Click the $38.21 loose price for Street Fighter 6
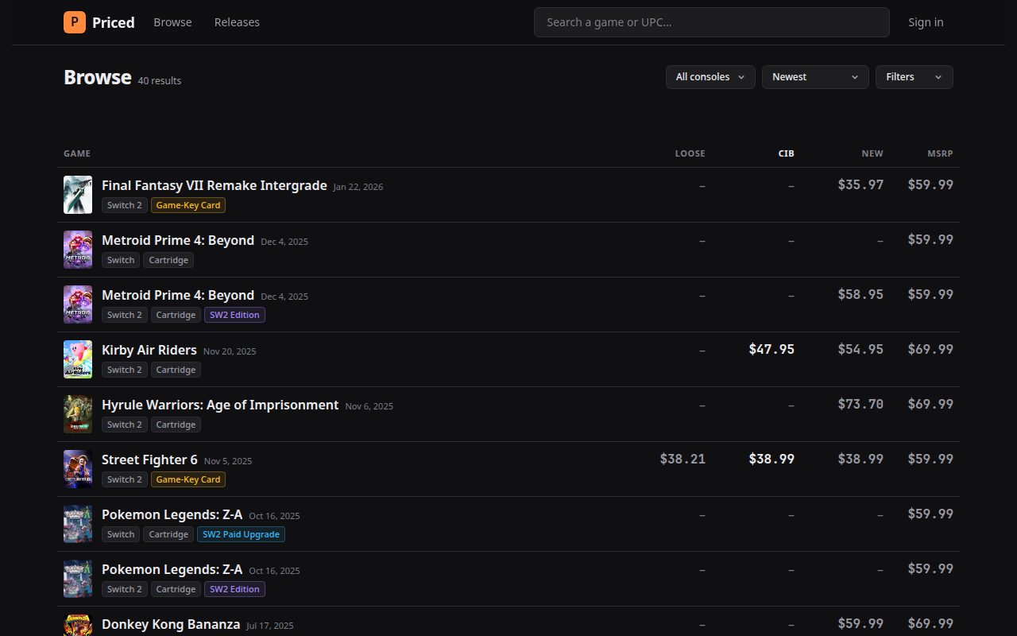1017x636 pixels. pos(683,459)
